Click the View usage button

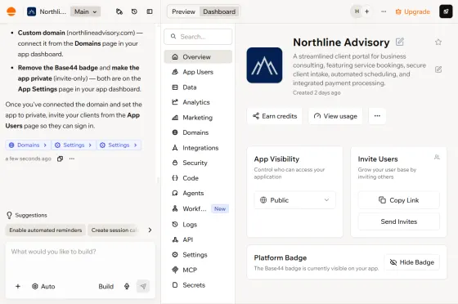click(335, 116)
